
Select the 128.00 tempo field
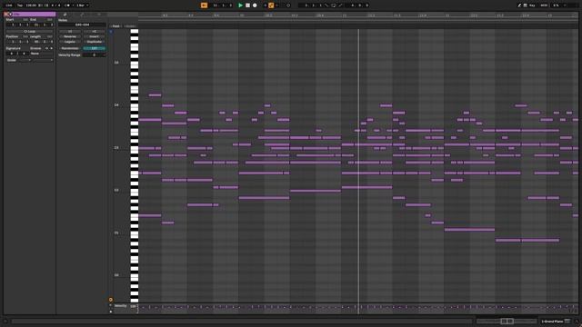tap(31, 5)
